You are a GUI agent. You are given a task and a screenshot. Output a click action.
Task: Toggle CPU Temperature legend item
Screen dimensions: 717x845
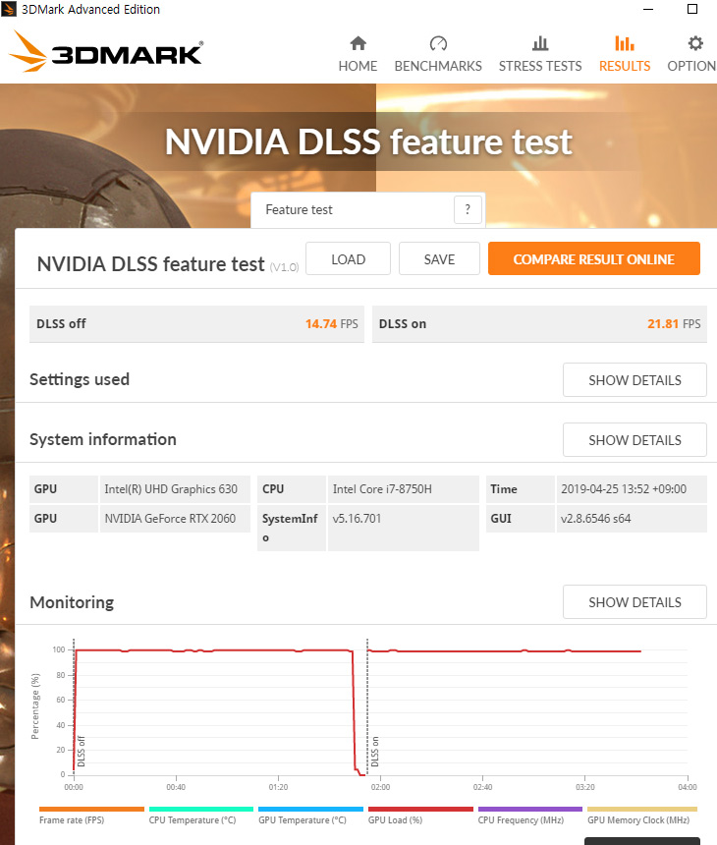click(x=201, y=816)
